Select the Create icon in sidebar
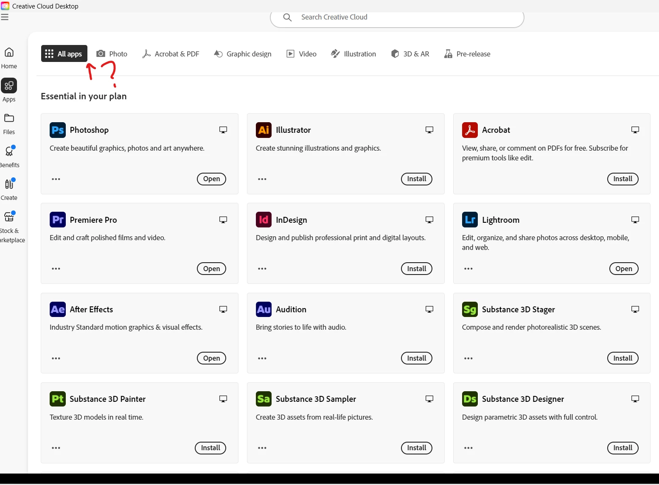 [9, 189]
